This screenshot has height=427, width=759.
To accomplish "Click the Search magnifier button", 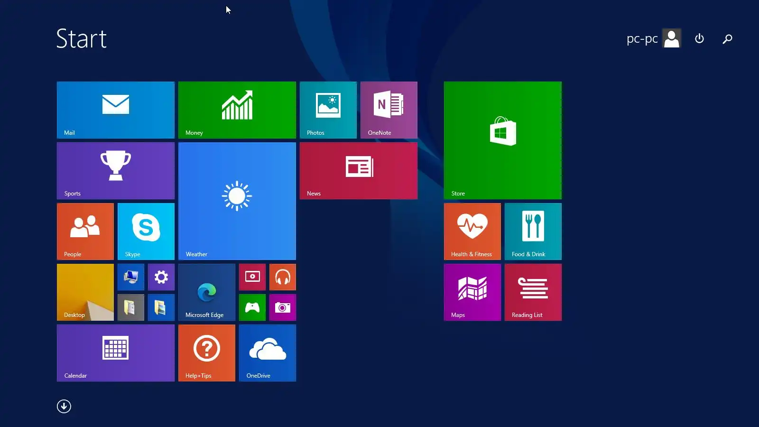I will tap(727, 39).
